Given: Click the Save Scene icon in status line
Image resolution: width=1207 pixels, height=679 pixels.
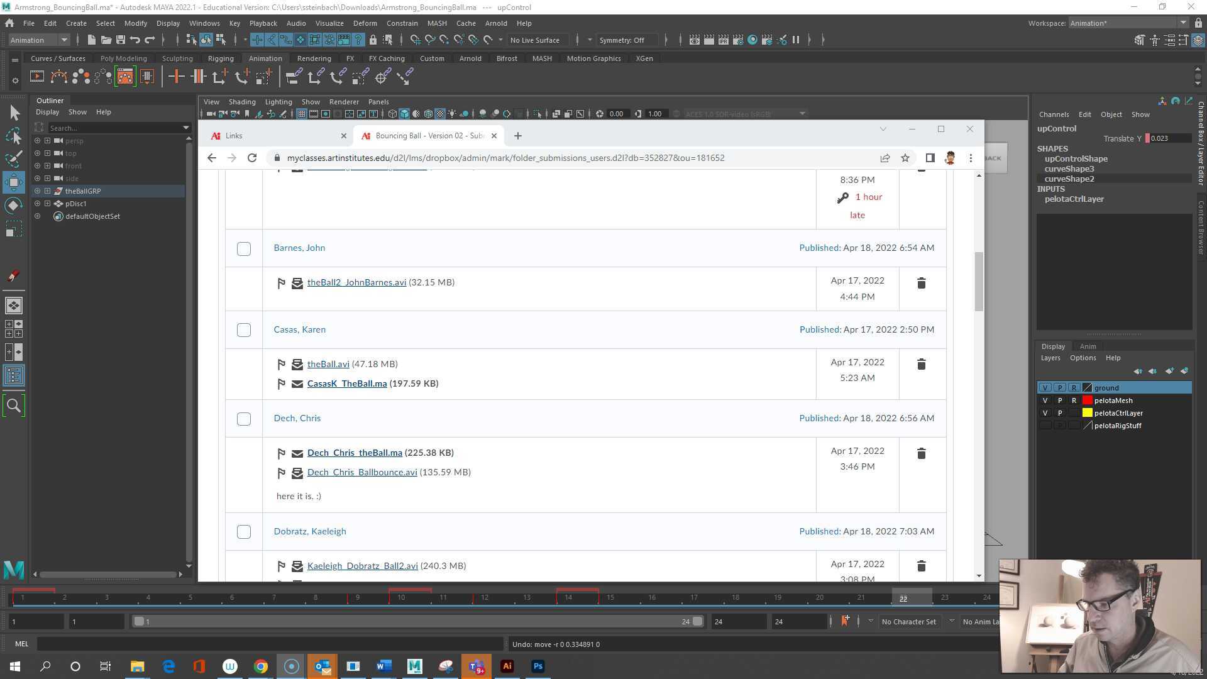Looking at the screenshot, I should pos(121,40).
